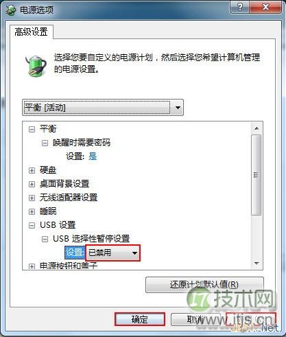Expand the 睡眠 tree node
Viewport: 286px width, 337px height.
tap(32, 211)
